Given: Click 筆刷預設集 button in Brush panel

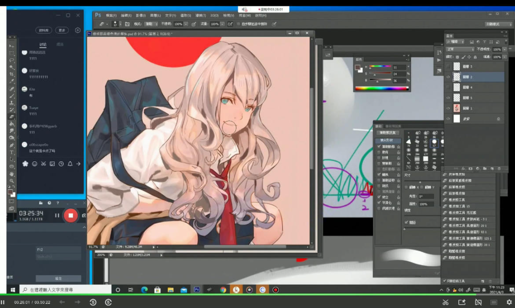Looking at the screenshot, I should [x=388, y=133].
